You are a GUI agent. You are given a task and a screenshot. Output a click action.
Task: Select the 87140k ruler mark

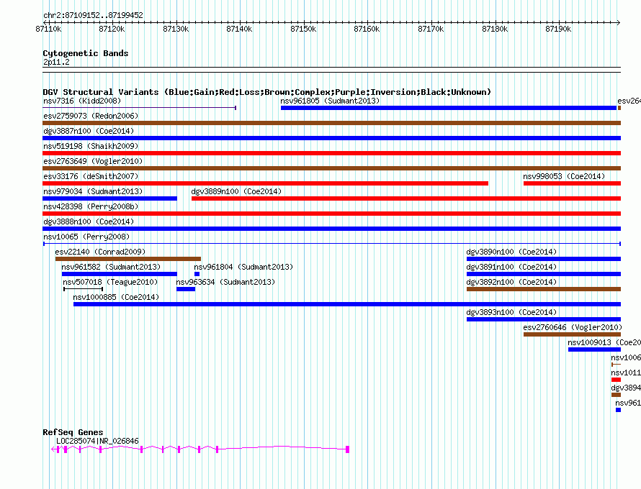(240, 29)
